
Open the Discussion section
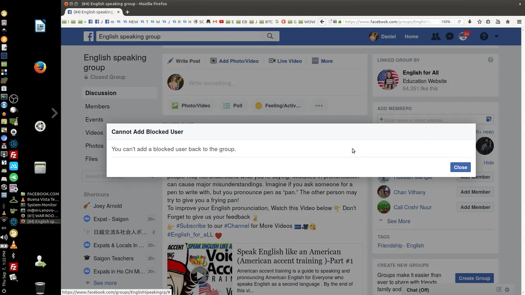[119, 93]
